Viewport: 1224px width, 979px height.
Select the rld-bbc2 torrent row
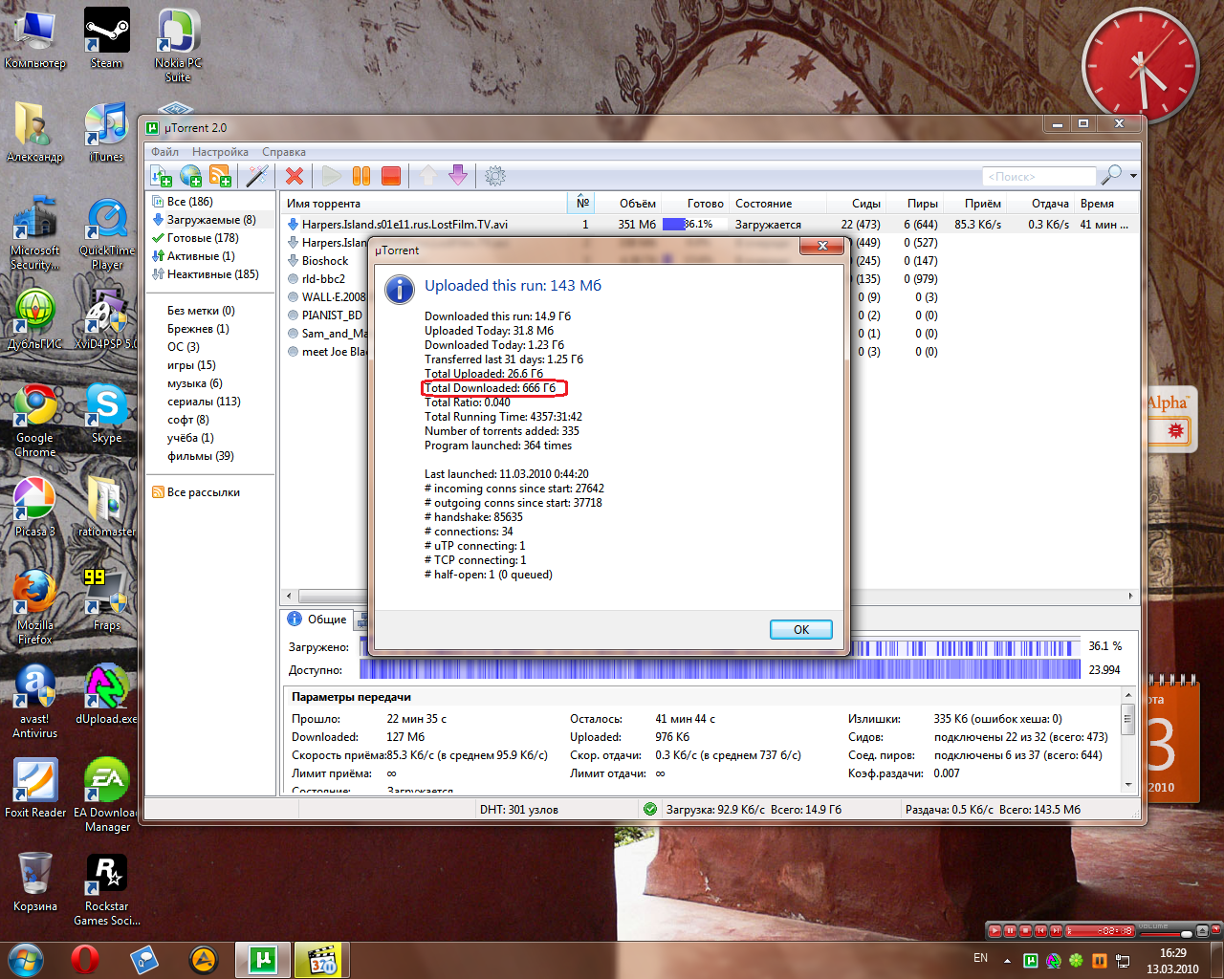click(323, 279)
